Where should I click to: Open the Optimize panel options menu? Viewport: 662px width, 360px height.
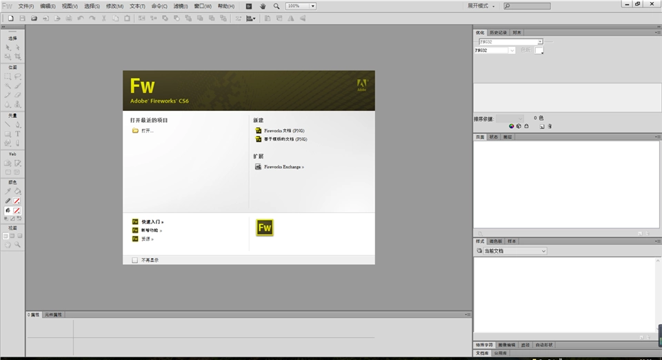click(657, 32)
